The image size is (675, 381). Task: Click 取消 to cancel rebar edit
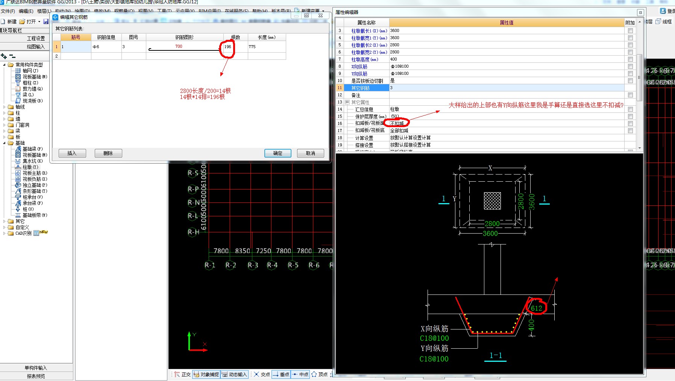coord(311,153)
